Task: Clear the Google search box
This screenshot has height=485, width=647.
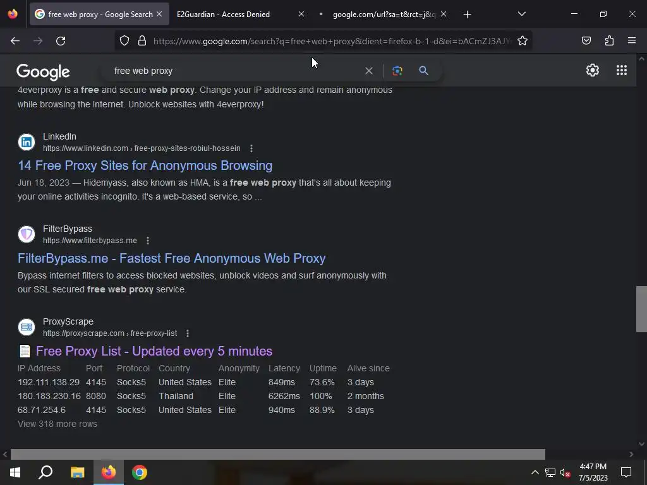Action: click(369, 71)
